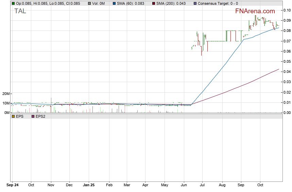The height and width of the screenshot is (192, 292).
Task: Click the Jun label on time axis
Action: (184, 185)
